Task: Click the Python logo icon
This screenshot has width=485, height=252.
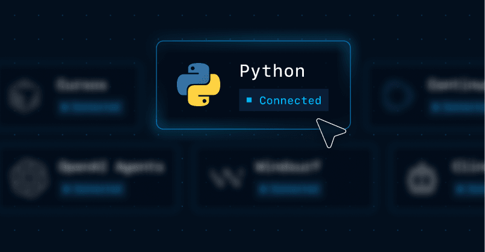Action: (199, 85)
